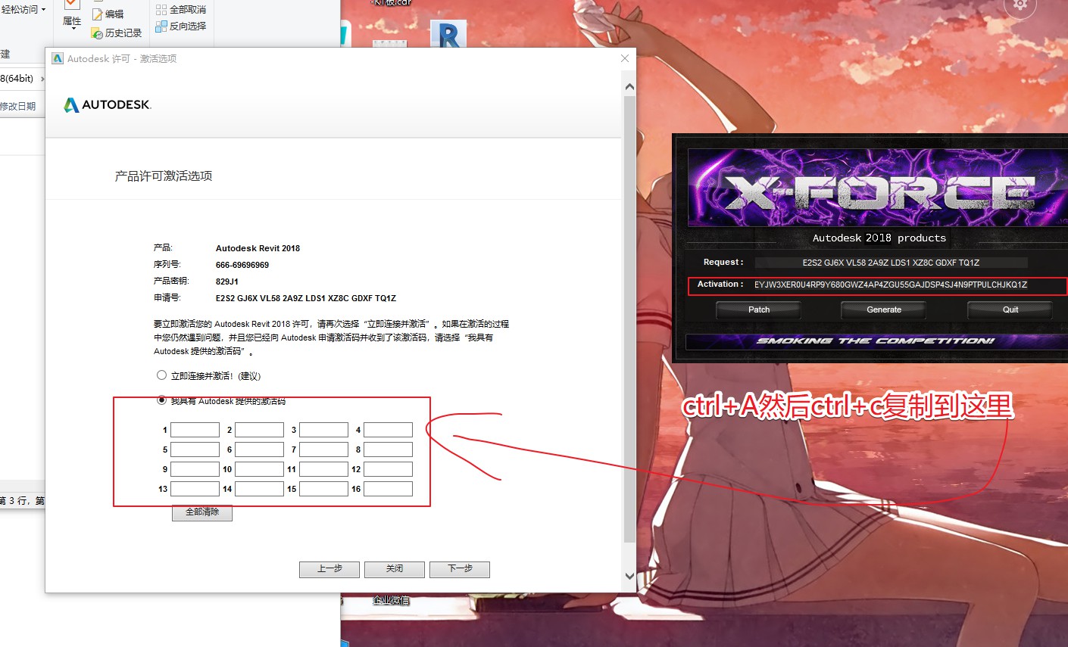Open the settings gear on desktop corner
Viewport: 1068px width, 647px height.
pyautogui.click(x=1020, y=5)
